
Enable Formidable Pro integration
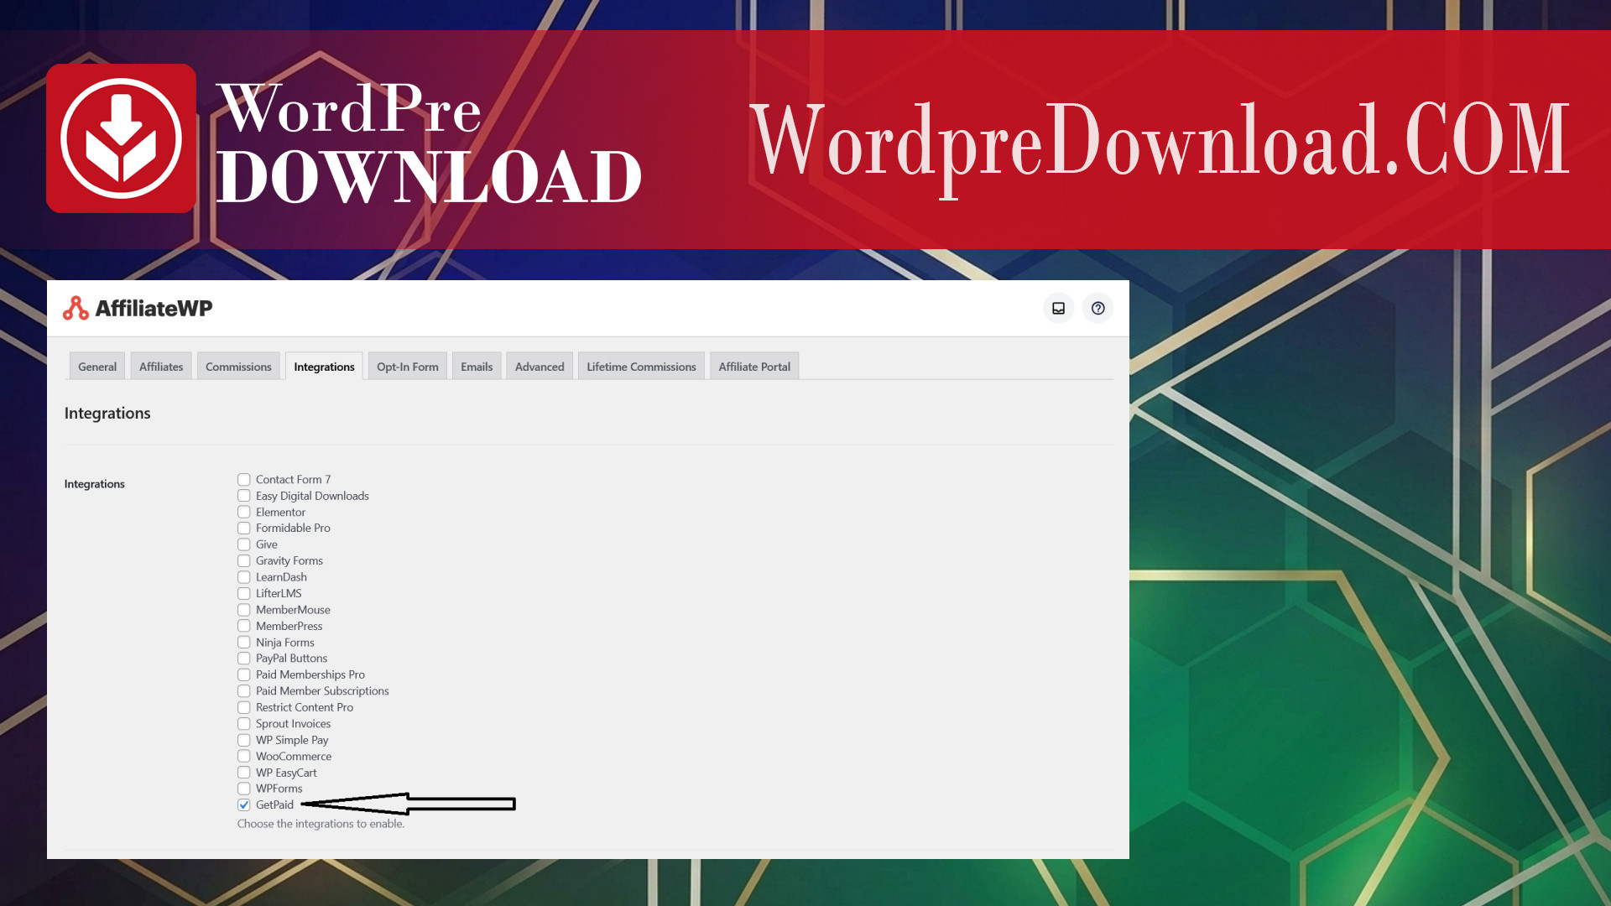click(243, 528)
